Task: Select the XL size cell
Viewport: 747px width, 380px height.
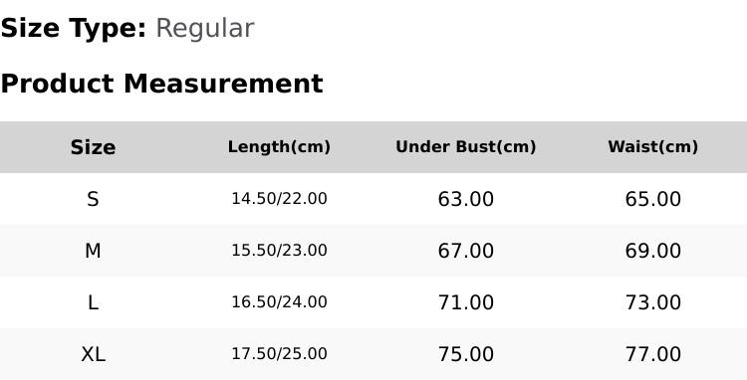Action: click(93, 354)
